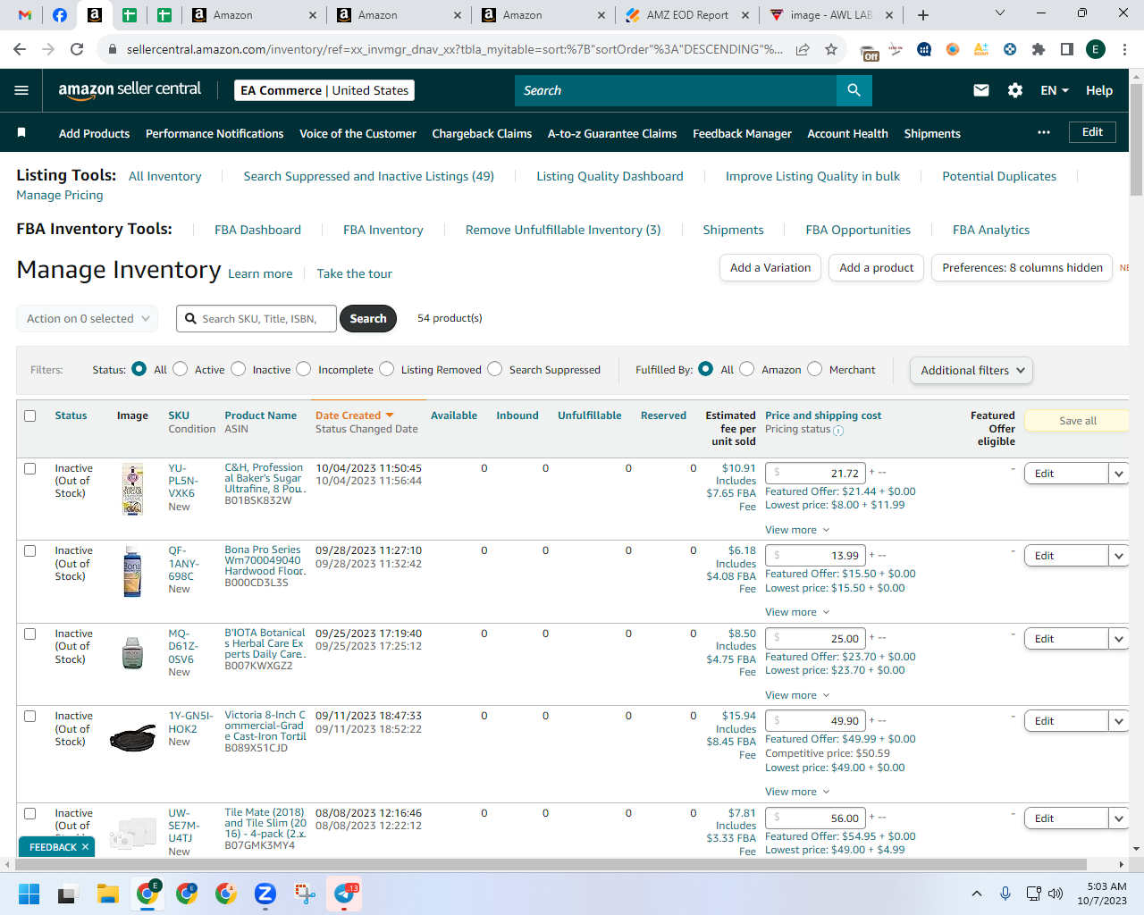Reload the page with the refresh icon
Viewport: 1144px width, 915px height.
coord(77,49)
